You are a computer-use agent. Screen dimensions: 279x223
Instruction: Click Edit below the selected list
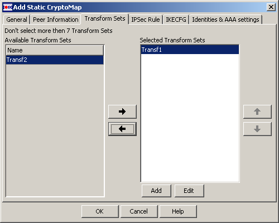point(189,191)
